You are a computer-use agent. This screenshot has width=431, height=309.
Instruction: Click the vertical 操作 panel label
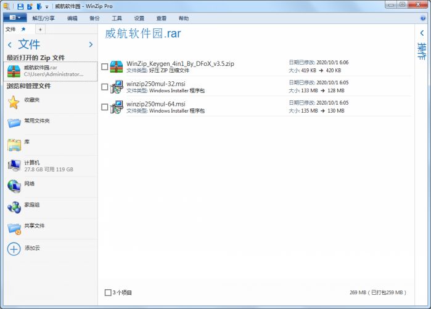(x=422, y=51)
